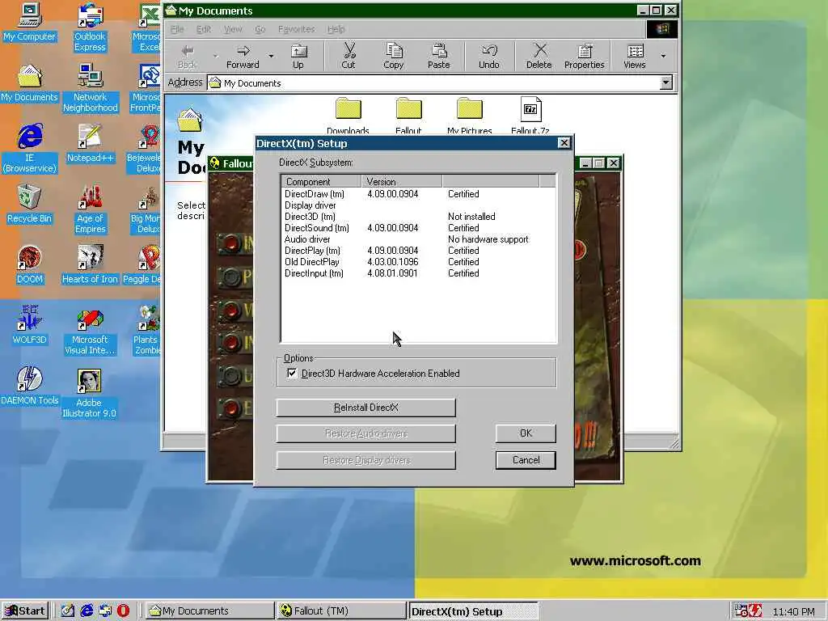Select the Downloads folder in My Documents
828x621 pixels.
348,115
